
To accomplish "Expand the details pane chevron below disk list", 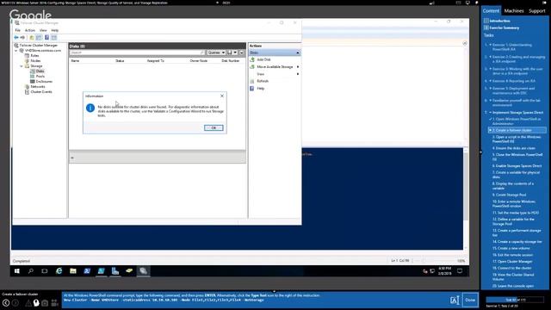I will (72, 158).
